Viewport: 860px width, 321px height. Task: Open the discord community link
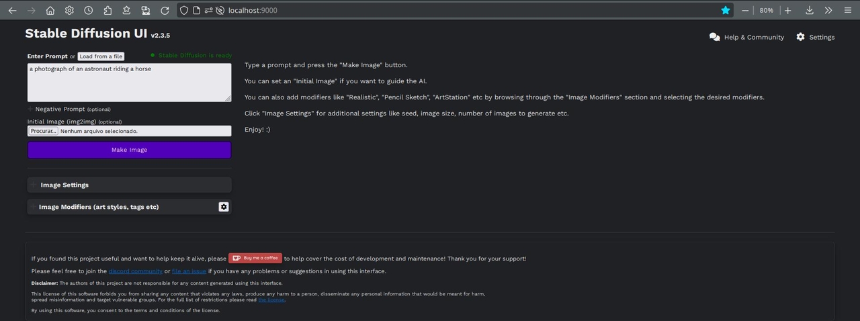135,271
